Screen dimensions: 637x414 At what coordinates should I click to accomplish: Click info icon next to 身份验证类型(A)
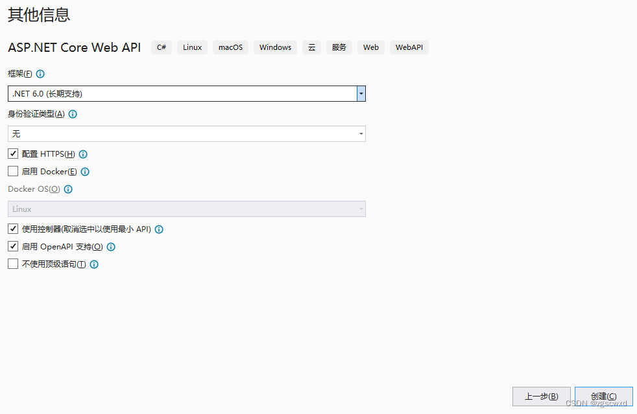[73, 114]
